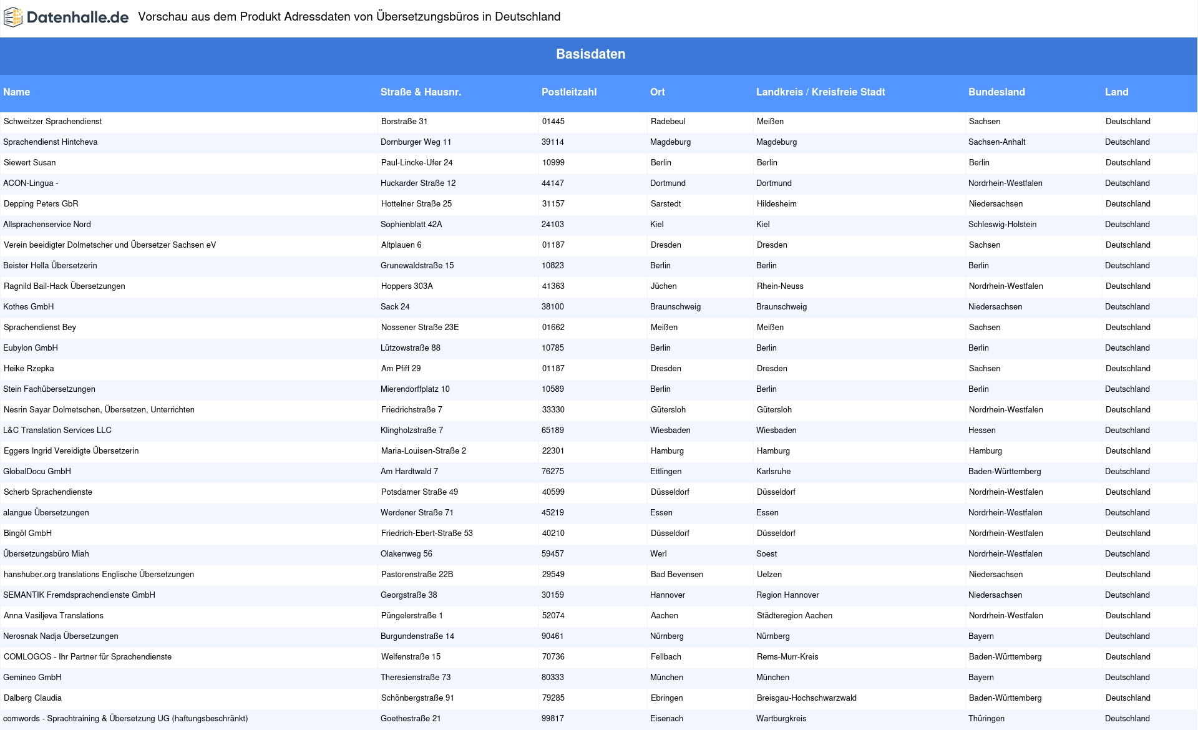Click the address Dornburger Weg 11

point(416,142)
